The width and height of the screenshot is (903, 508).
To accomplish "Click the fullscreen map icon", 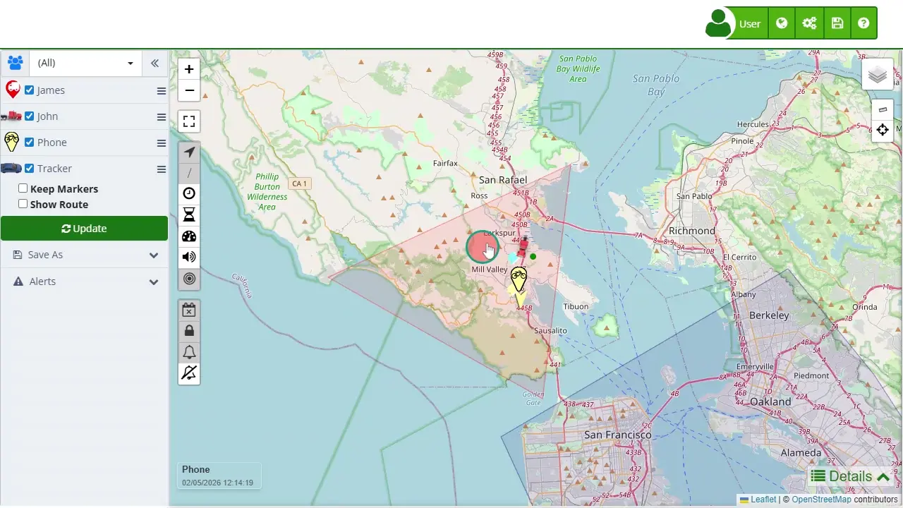I will coord(189,121).
